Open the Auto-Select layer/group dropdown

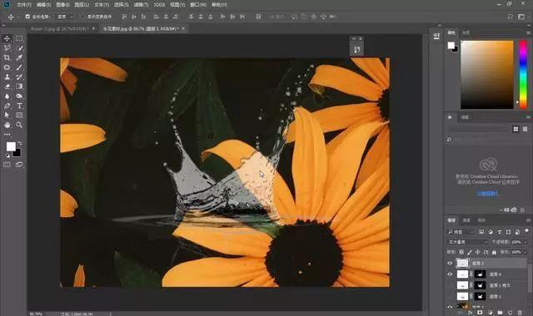pos(65,17)
